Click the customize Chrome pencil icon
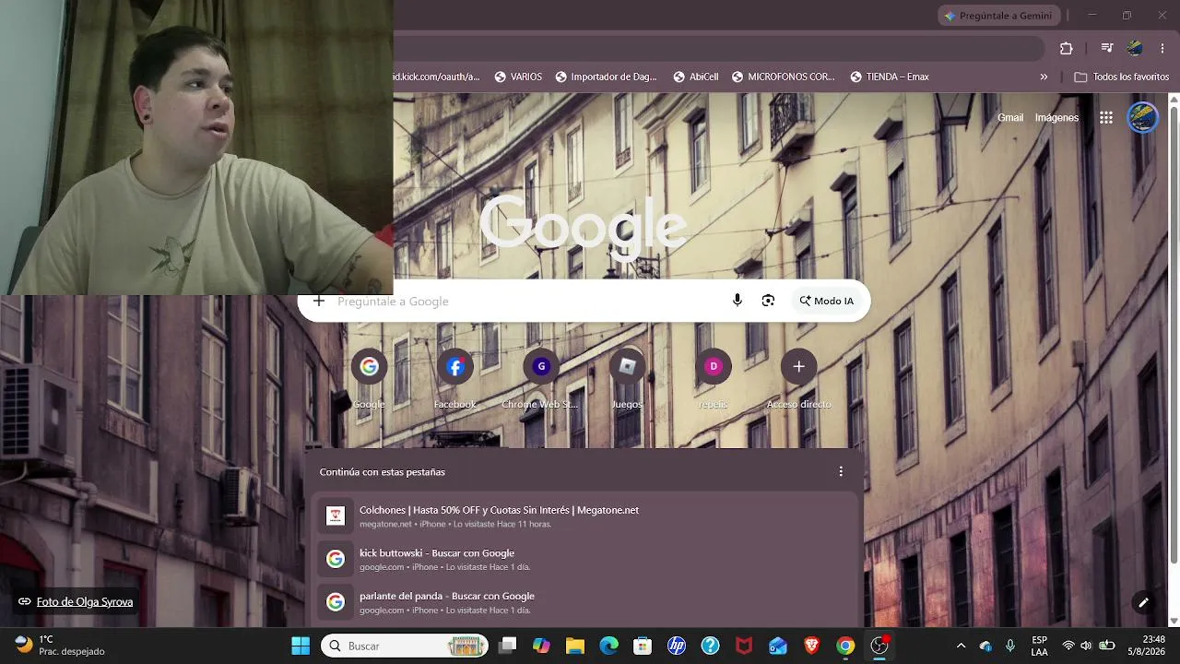 (1143, 602)
